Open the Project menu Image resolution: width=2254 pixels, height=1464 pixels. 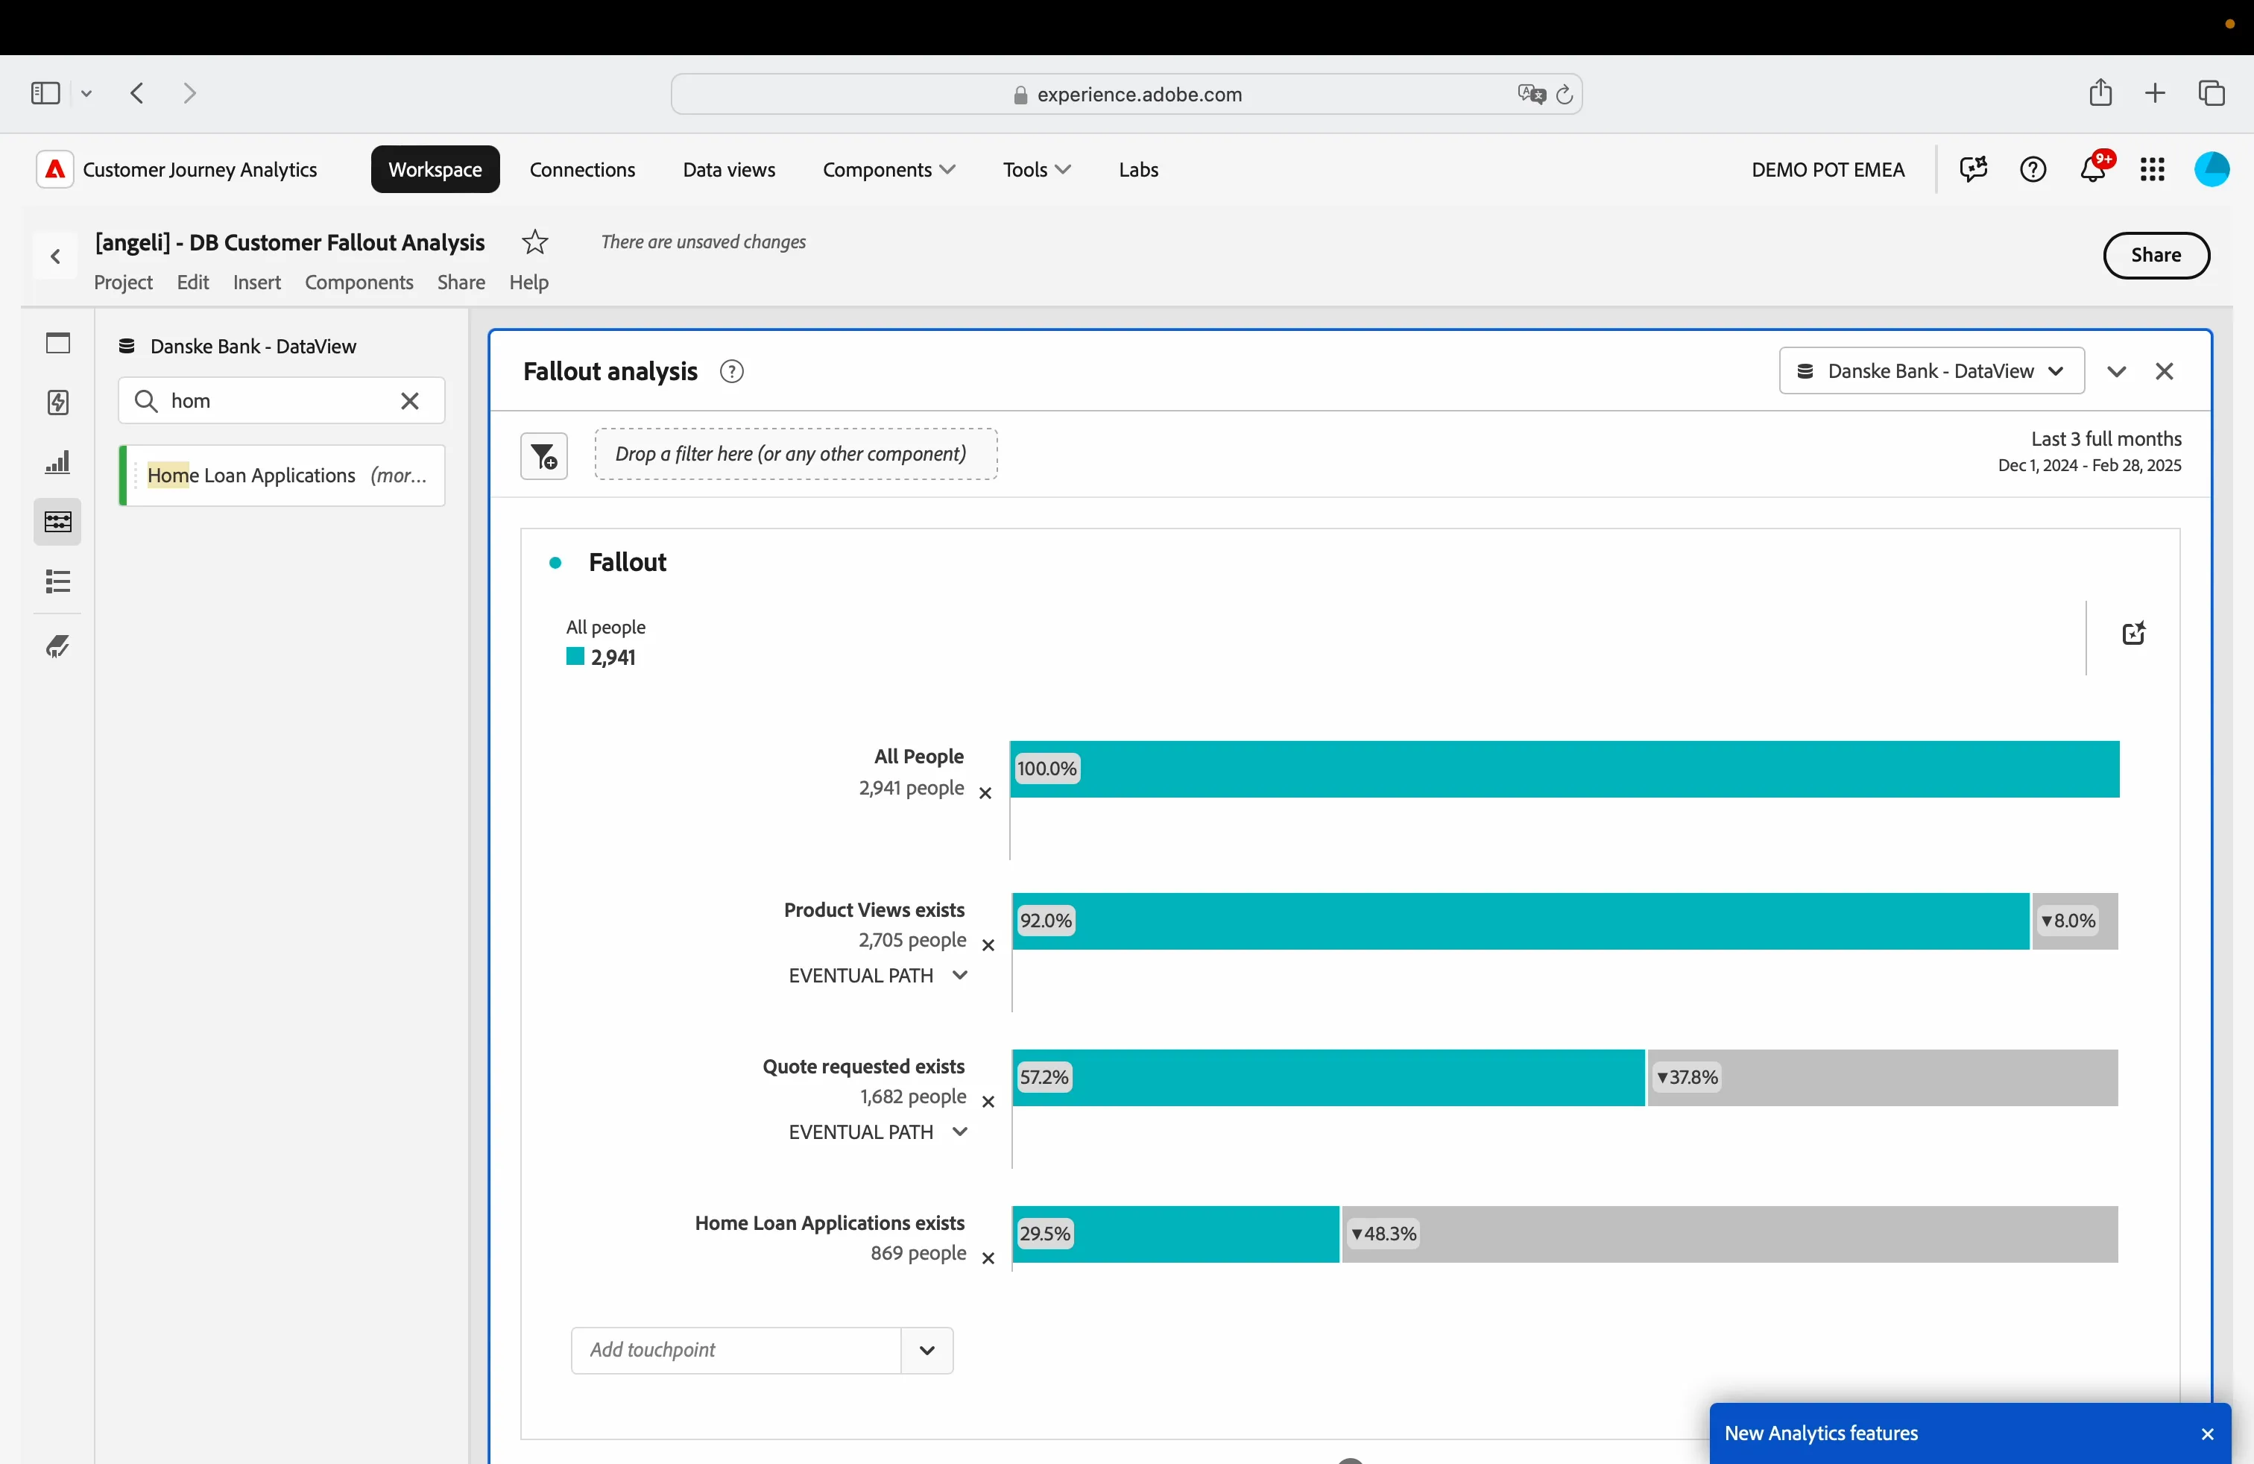(123, 283)
